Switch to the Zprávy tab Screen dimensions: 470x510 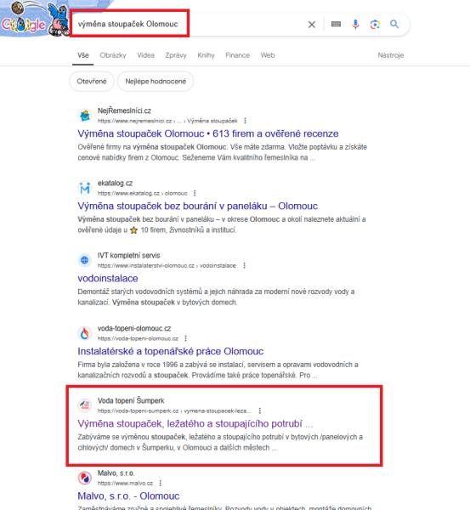click(176, 55)
